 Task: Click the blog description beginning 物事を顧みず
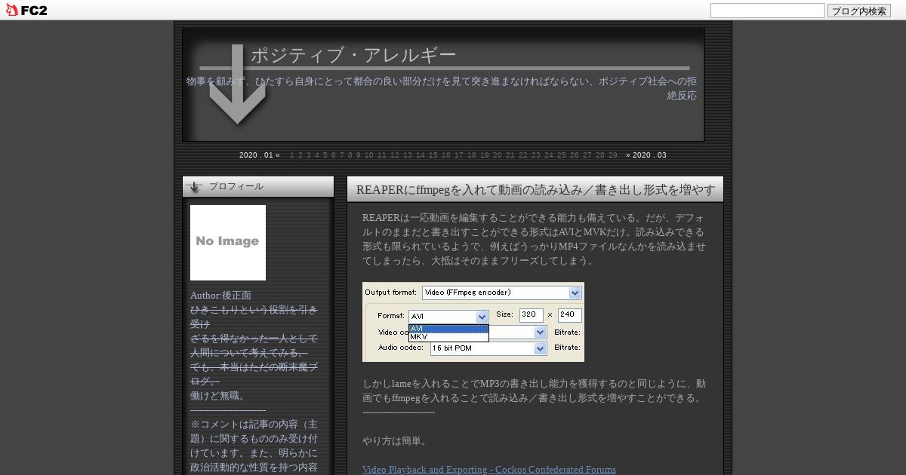[x=442, y=88]
